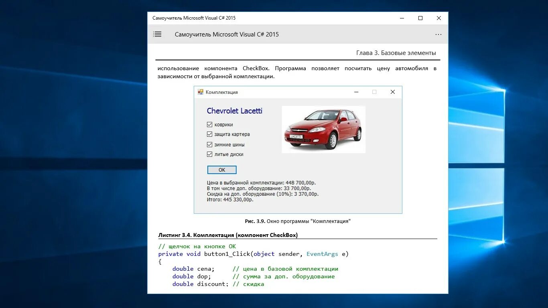Minimize the Самоучитель Microsoft Visual C# 2015 window
This screenshot has height=308, width=548.
[402, 18]
